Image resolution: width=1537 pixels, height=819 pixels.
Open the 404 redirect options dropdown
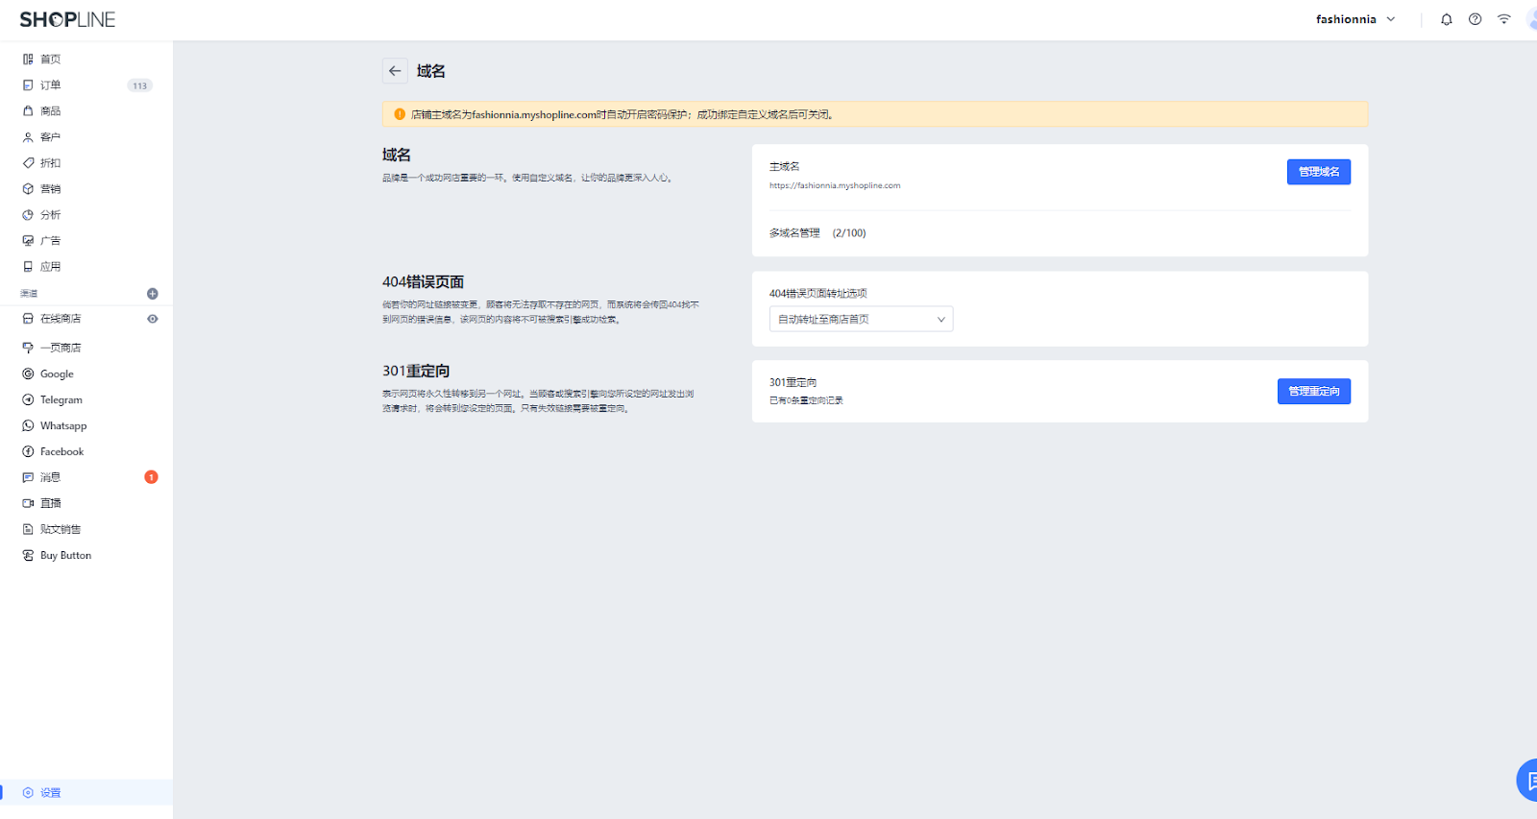(x=861, y=320)
